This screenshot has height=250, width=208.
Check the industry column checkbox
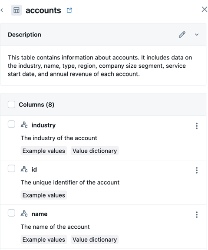[11, 124]
